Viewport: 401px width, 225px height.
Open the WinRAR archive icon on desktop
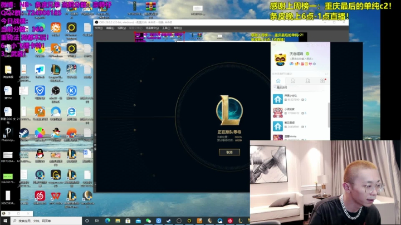(x=150, y=6)
